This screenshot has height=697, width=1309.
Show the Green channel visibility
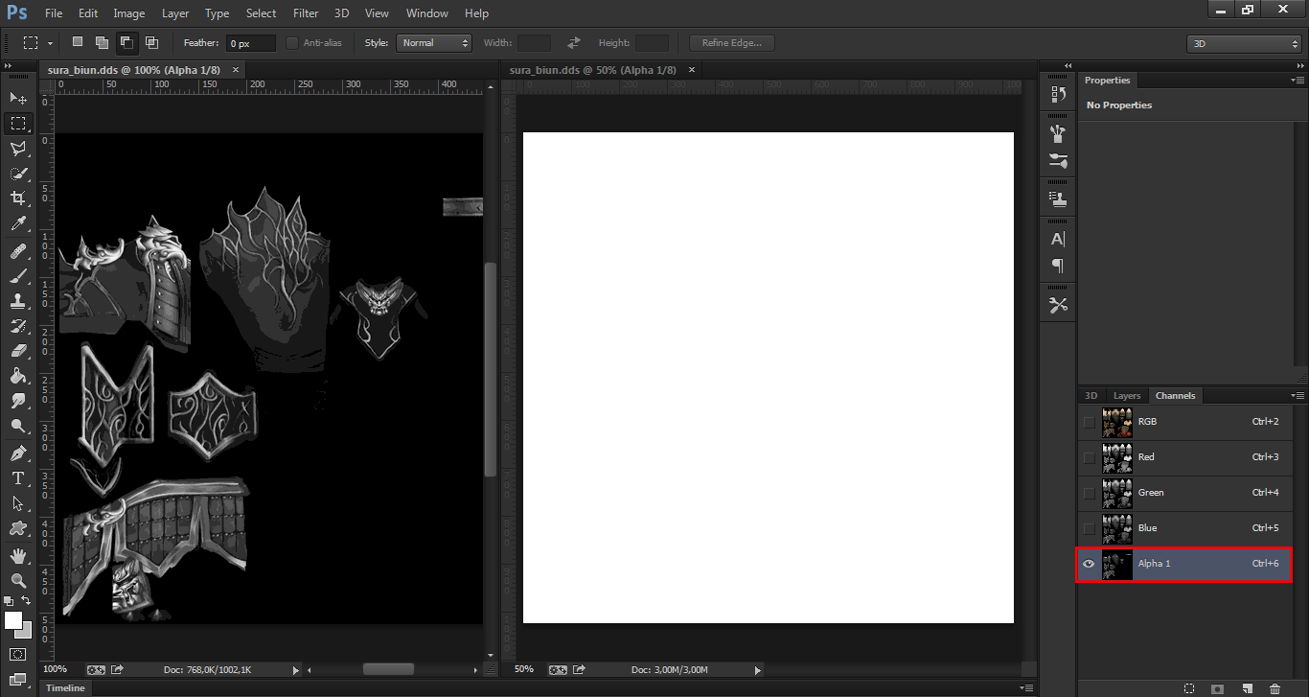tap(1089, 493)
